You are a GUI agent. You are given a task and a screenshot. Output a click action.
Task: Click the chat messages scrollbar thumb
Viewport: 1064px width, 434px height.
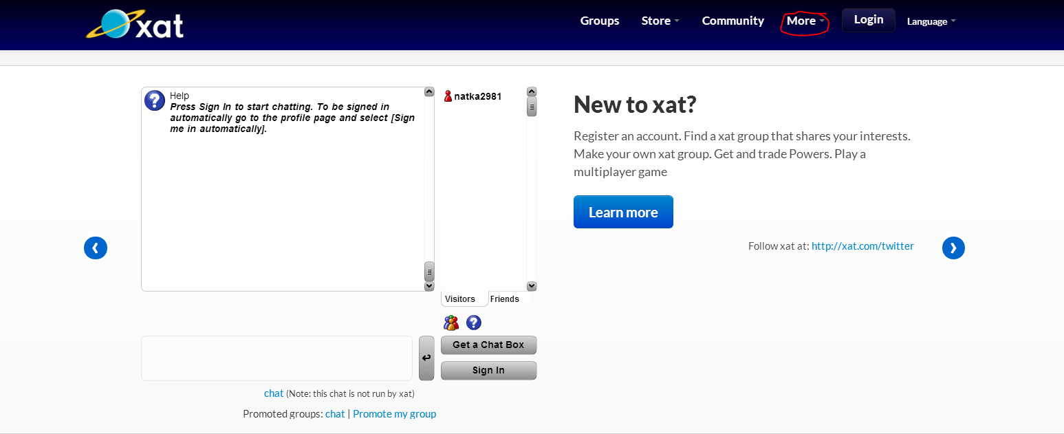[429, 272]
